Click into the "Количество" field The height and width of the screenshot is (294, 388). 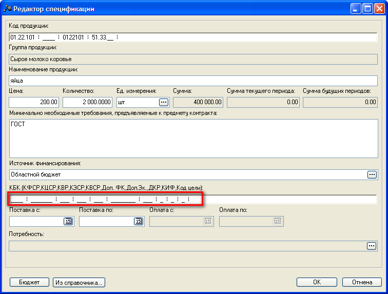87,102
